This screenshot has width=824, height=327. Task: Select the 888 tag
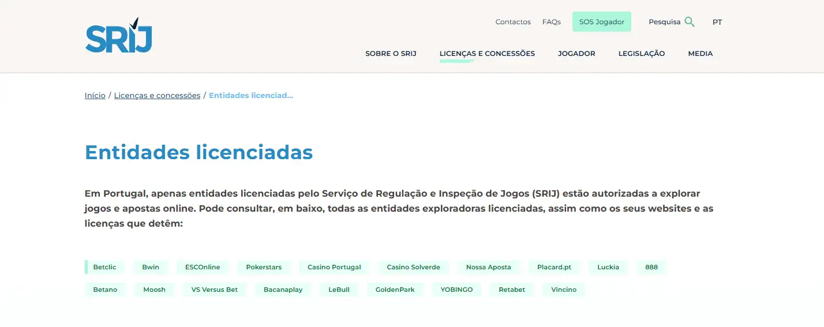[651, 267]
